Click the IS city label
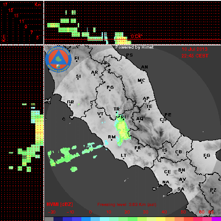221x221 pixels. (165, 150)
